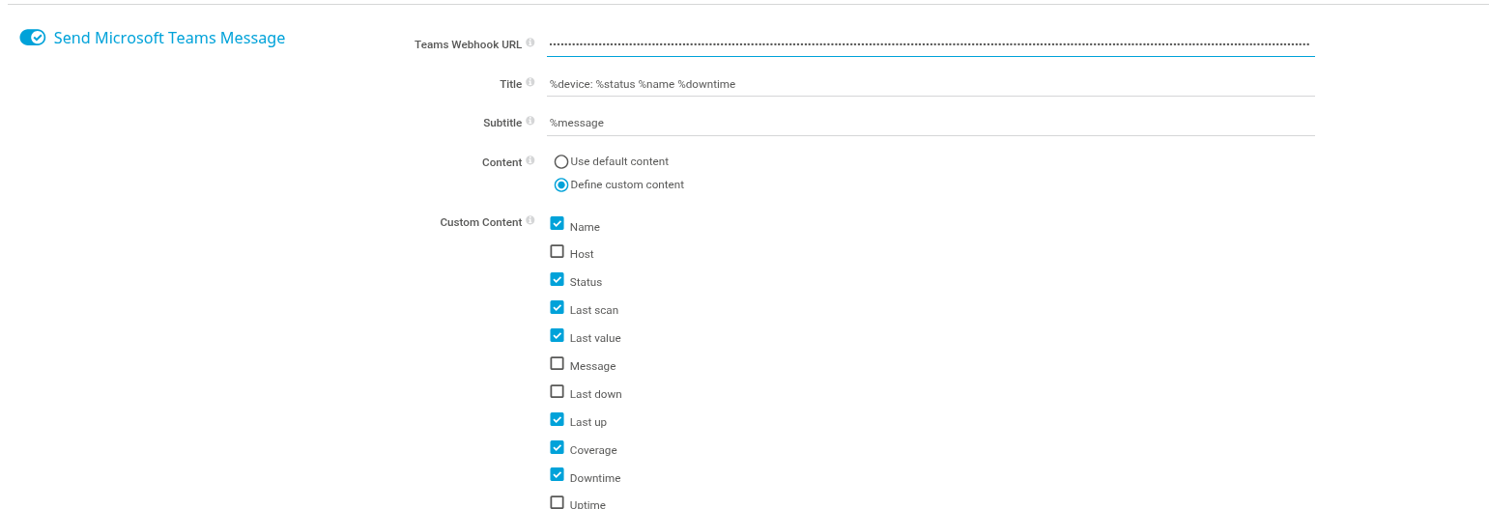Check the Message checkbox
Image resolution: width=1489 pixels, height=509 pixels.
558,363
